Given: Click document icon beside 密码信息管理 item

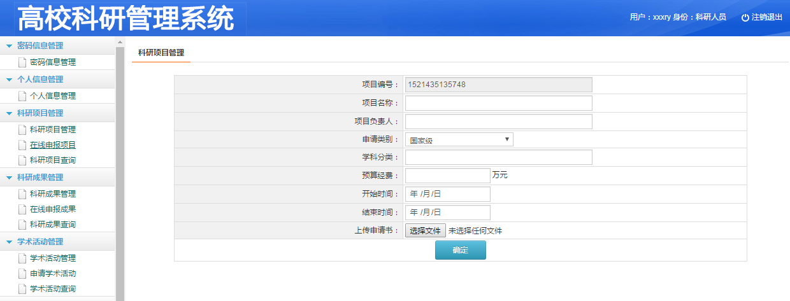Looking at the screenshot, I should 22,62.
